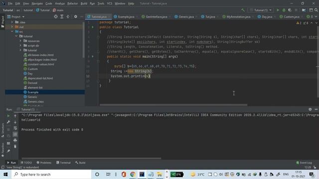
Task: Open the Refactor menu
Action: pos(72,3)
